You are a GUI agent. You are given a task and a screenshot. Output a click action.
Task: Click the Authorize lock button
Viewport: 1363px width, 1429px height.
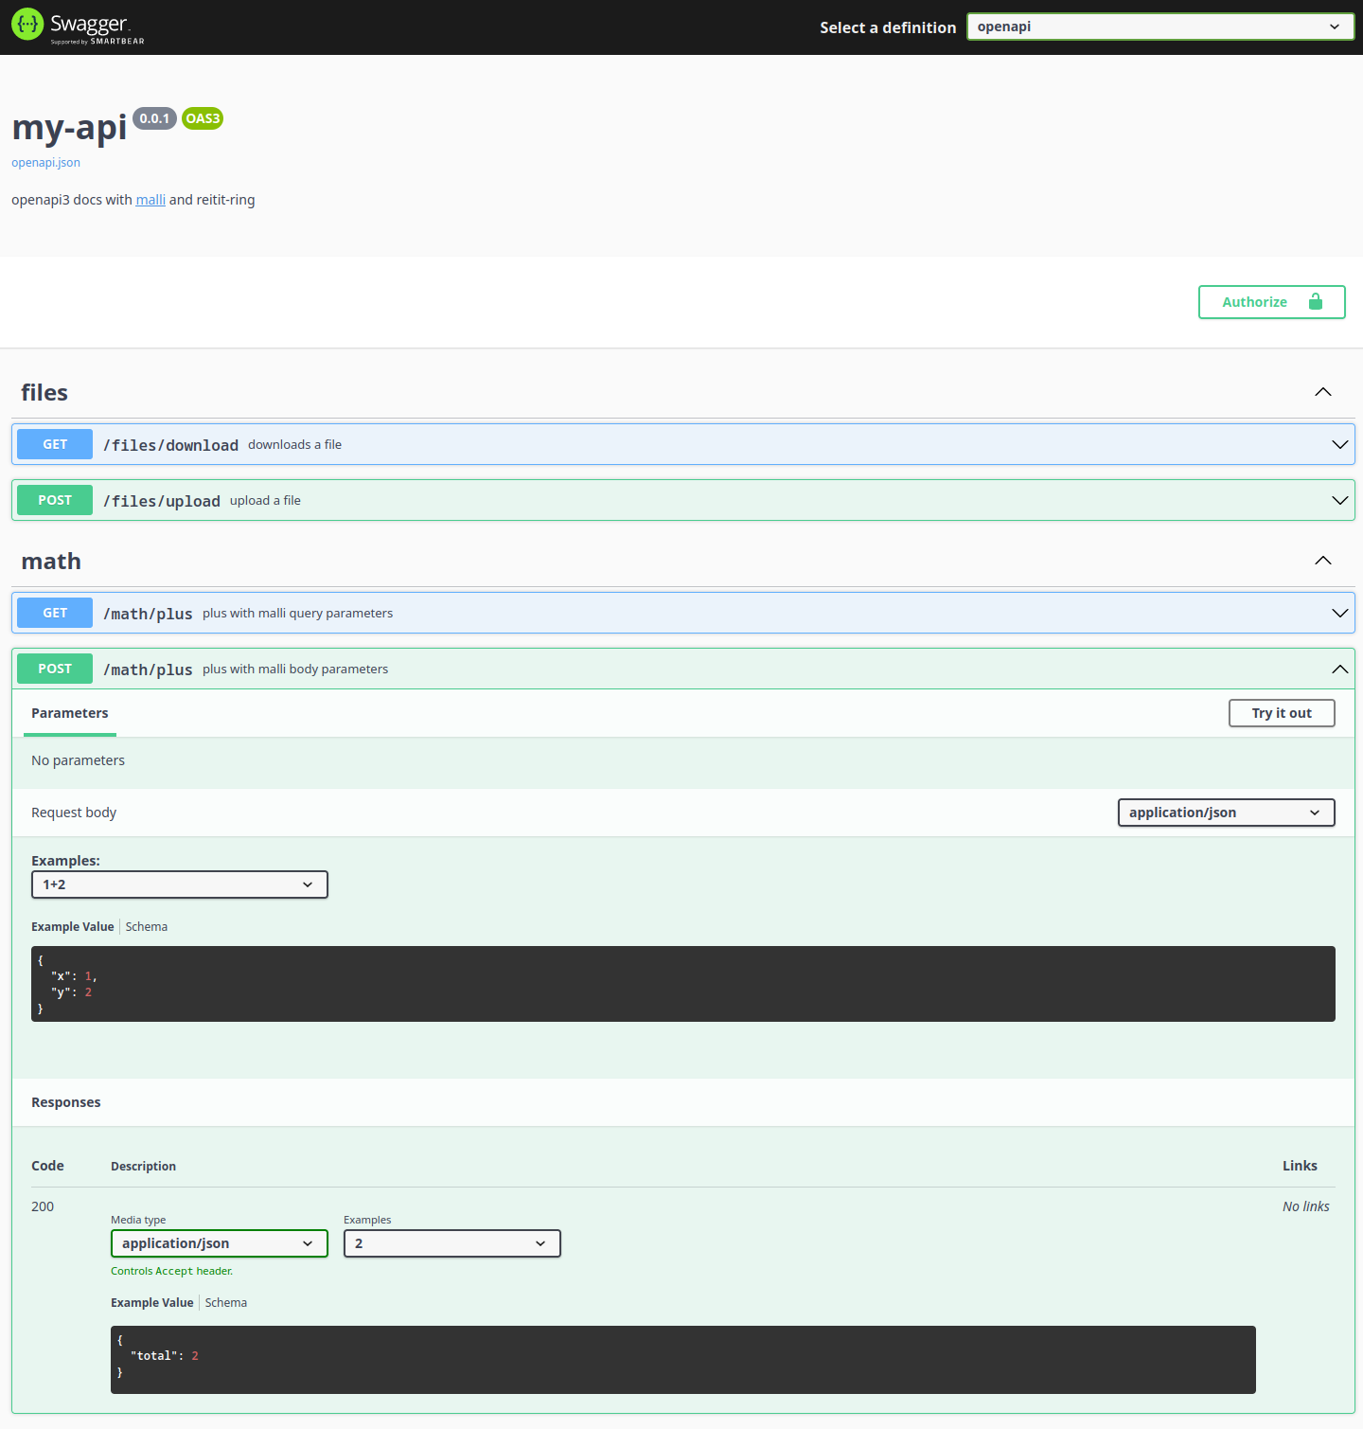(1271, 302)
